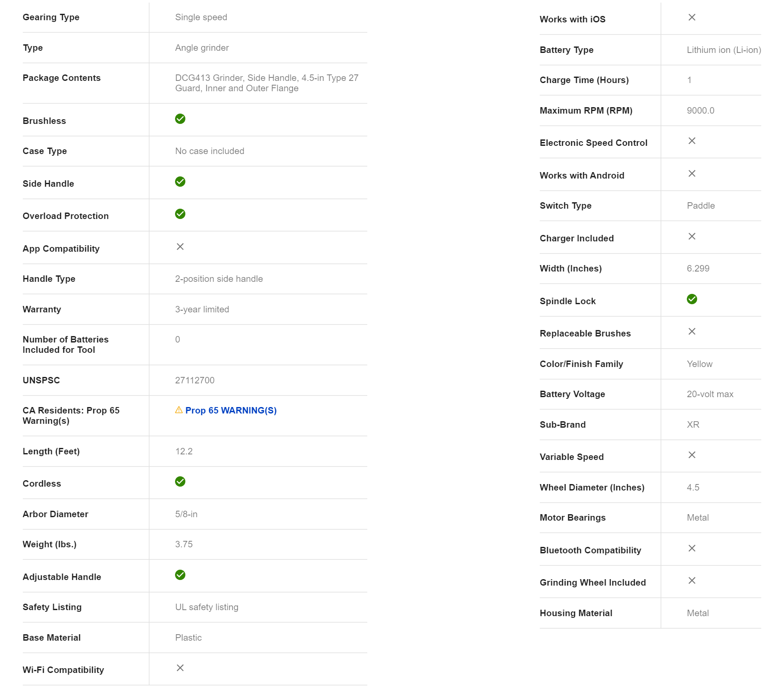775x688 pixels.
Task: Click the Overload Protection green check icon
Action: pos(180,214)
